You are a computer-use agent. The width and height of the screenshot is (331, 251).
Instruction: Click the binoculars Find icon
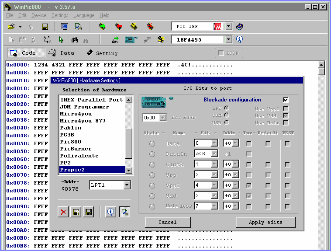click(x=75, y=39)
